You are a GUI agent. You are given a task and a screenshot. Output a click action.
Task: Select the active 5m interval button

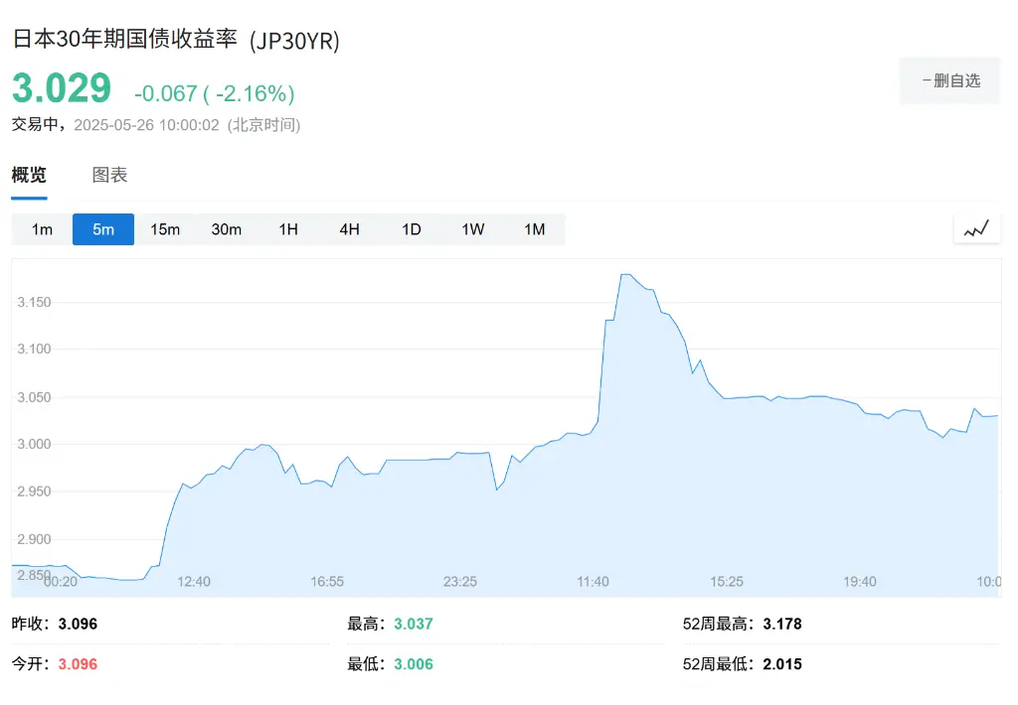click(103, 229)
